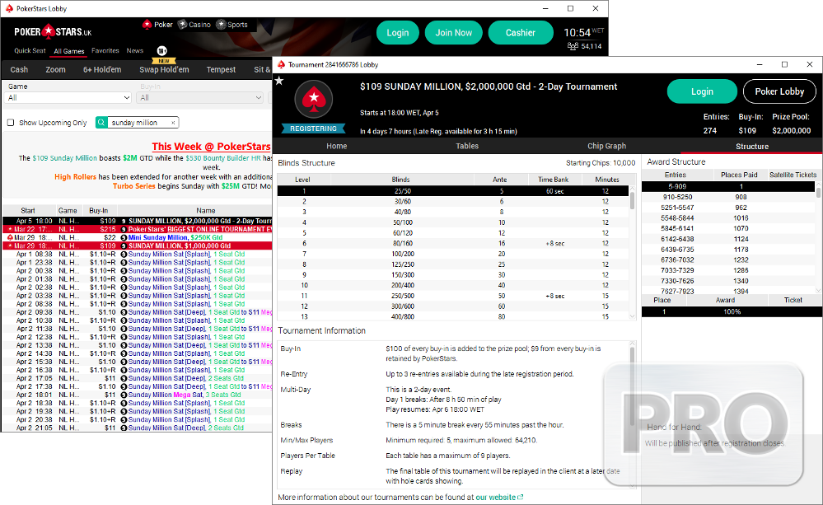Open Favorites in the lobby menu
The image size is (823, 505).
(x=105, y=50)
